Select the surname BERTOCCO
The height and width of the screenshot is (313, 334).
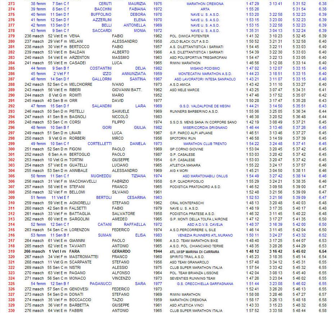tap(79, 47)
